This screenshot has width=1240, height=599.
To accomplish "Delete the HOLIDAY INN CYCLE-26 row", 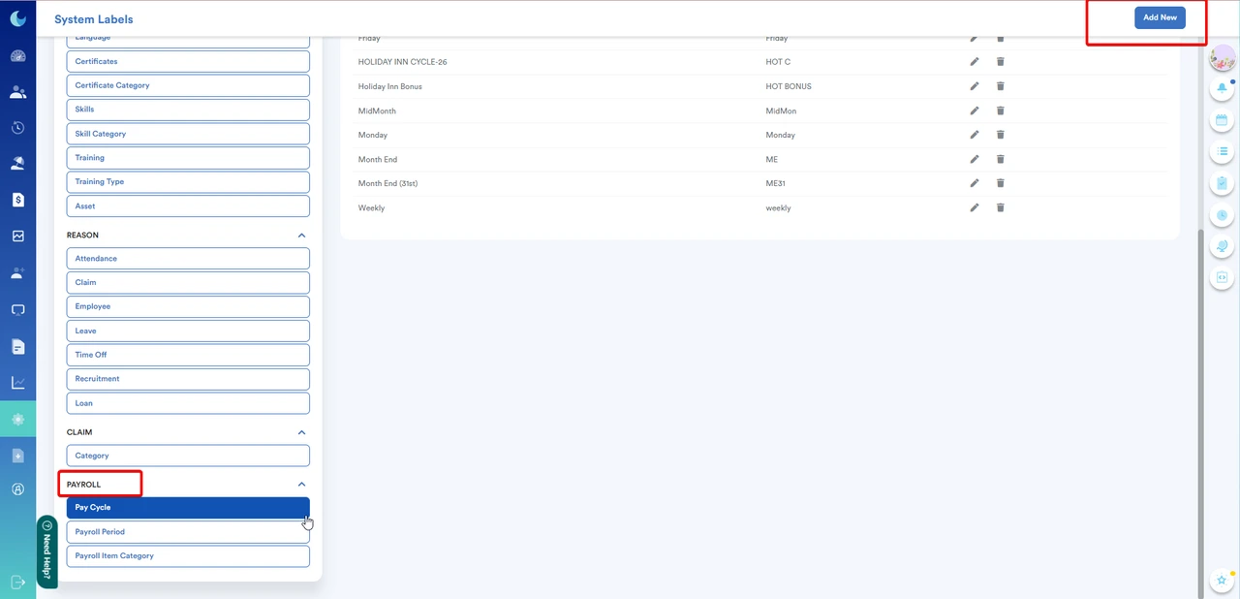I will (x=1001, y=61).
